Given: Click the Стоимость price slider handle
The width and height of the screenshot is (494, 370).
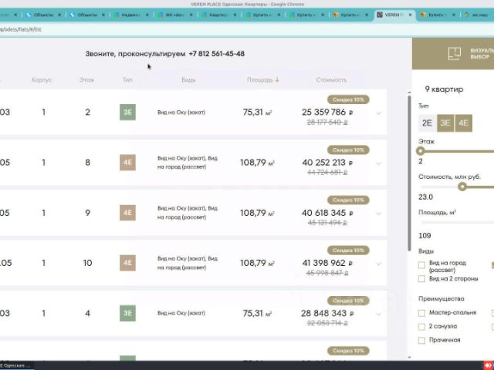Looking at the screenshot, I should [462, 187].
